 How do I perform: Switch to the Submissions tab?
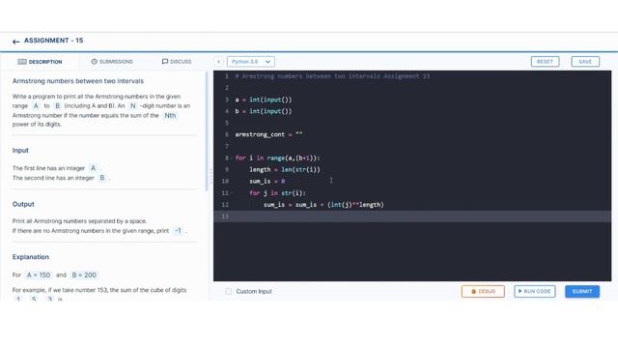point(112,62)
